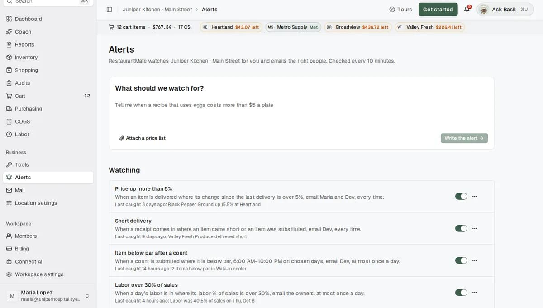543x308 pixels.
Task: Click the Labor clock icon
Action: (9, 135)
